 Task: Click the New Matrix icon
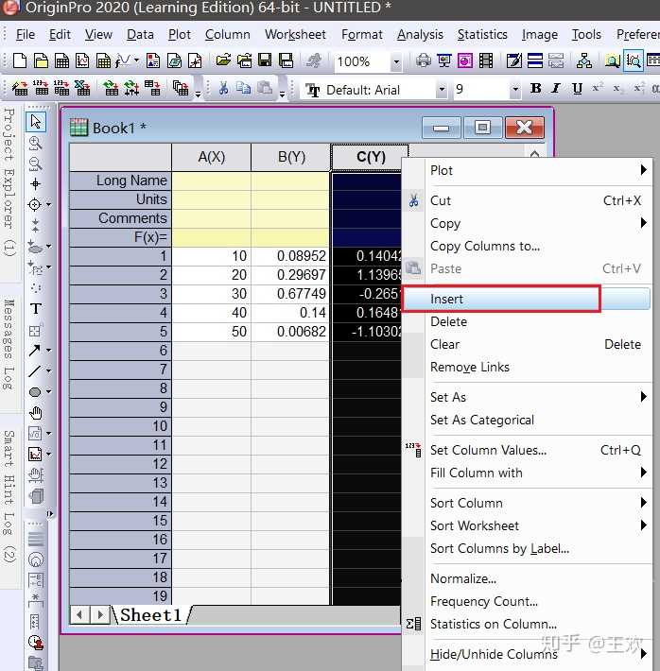tap(103, 61)
